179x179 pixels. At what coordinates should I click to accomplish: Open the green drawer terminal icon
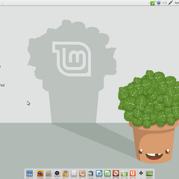click(x=149, y=173)
